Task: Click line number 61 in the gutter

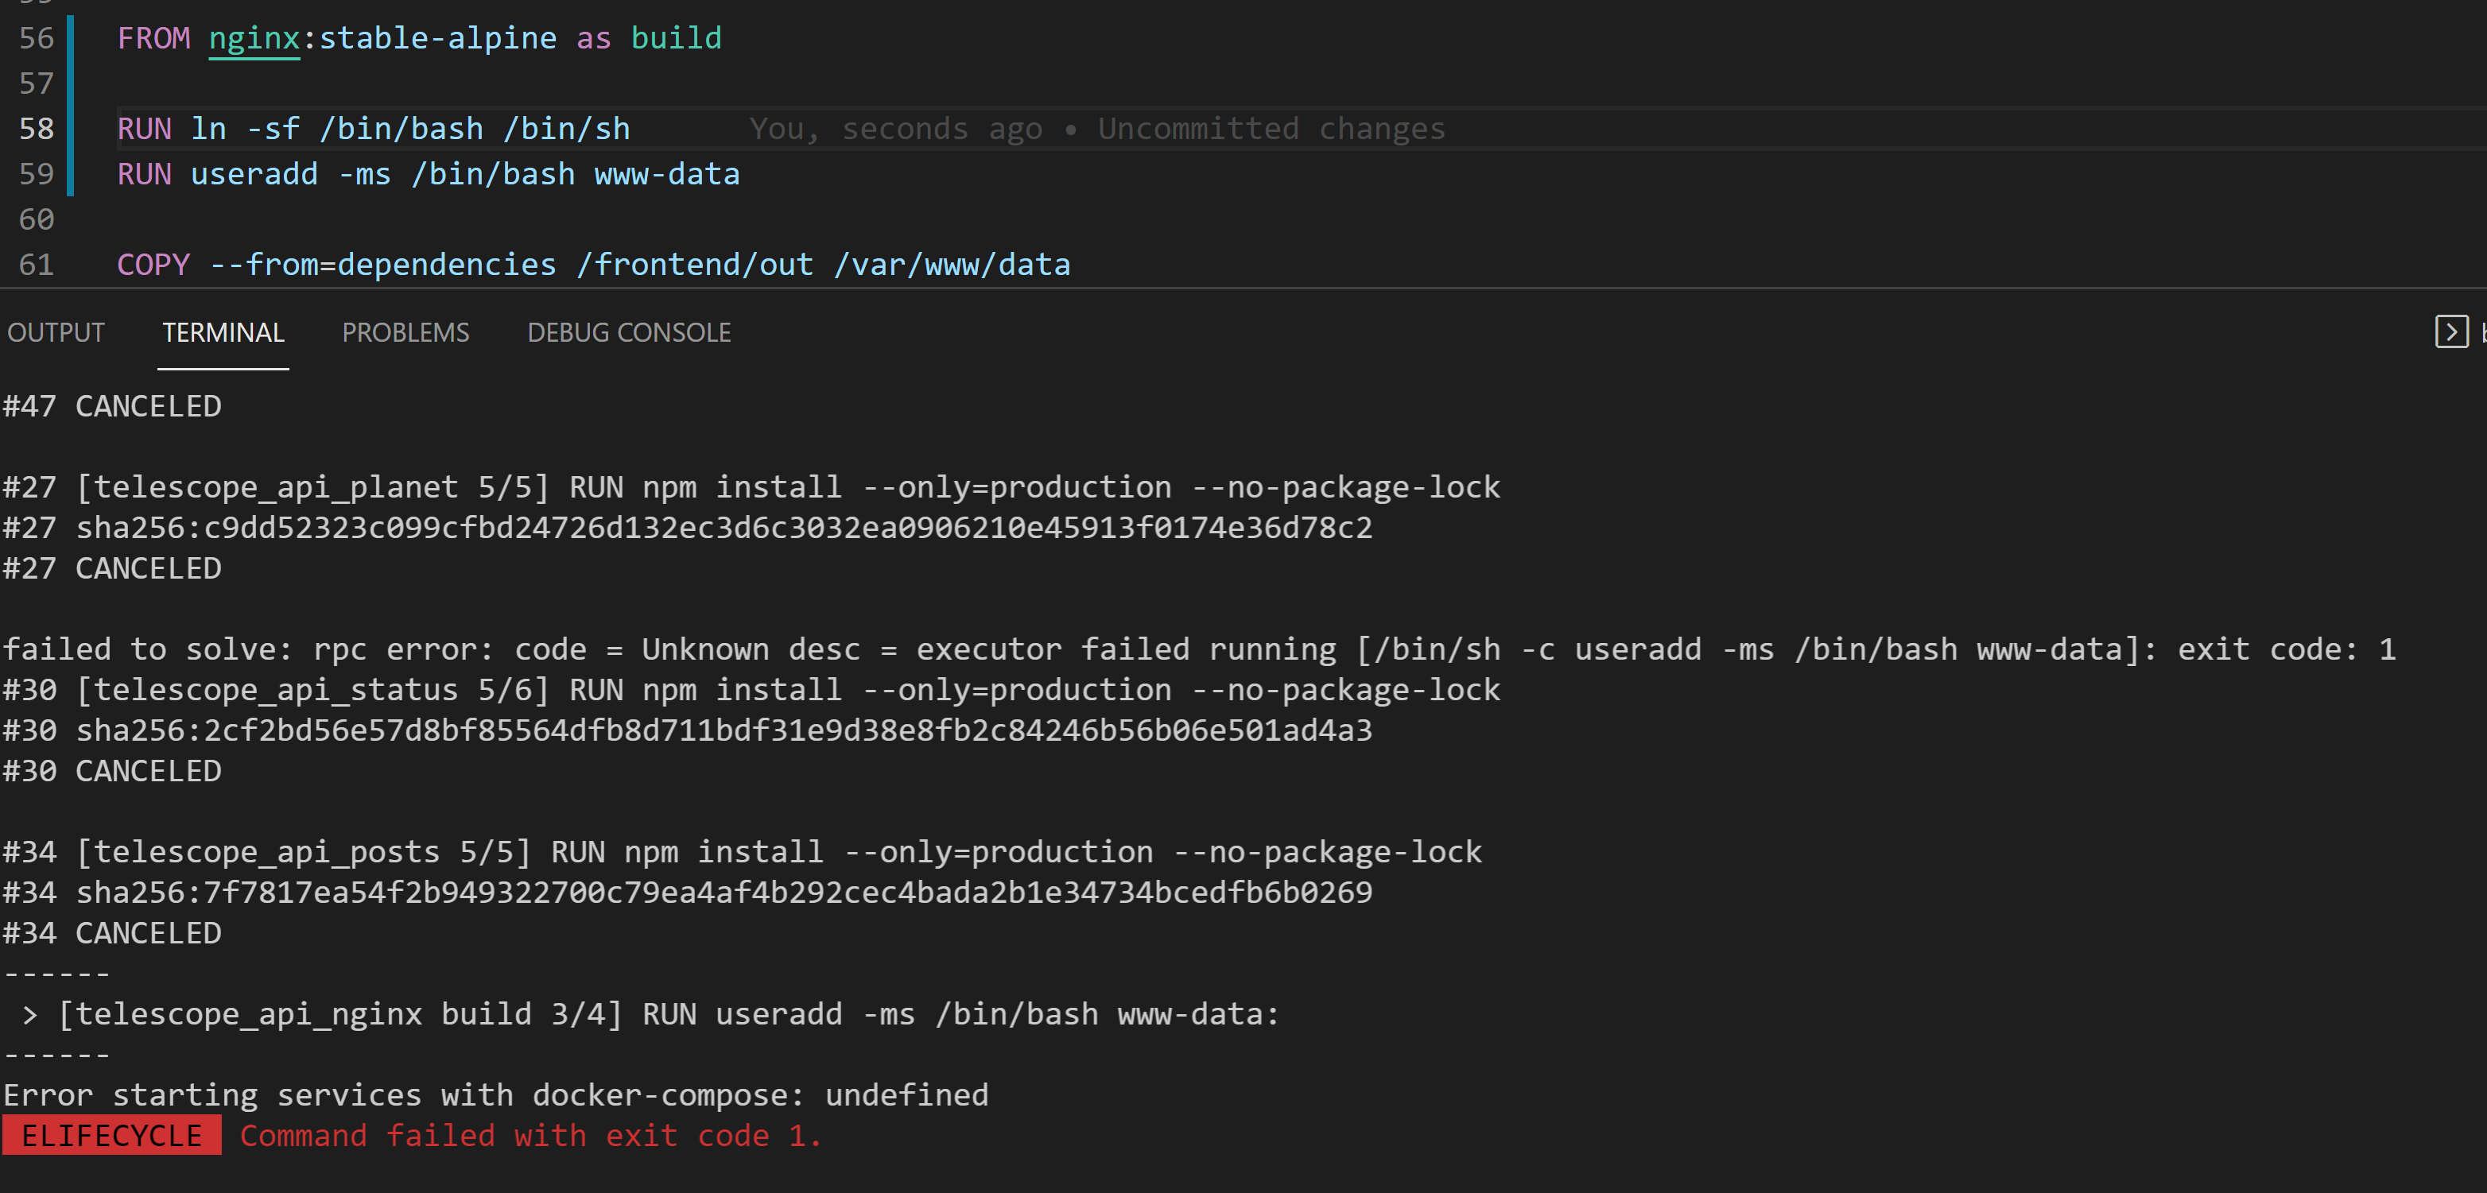Action: tap(36, 264)
